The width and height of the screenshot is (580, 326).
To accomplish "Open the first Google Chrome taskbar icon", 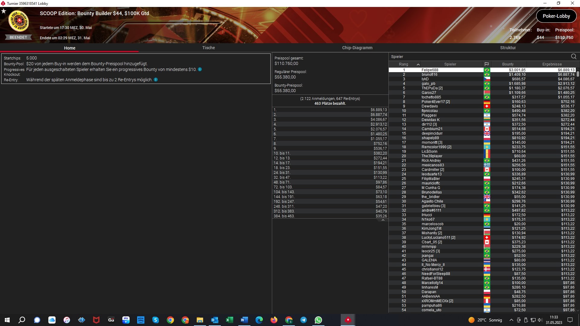I will 170,320.
